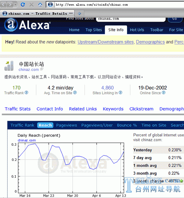Switch to the Contact Info section tab

pyautogui.click(x=50, y=109)
